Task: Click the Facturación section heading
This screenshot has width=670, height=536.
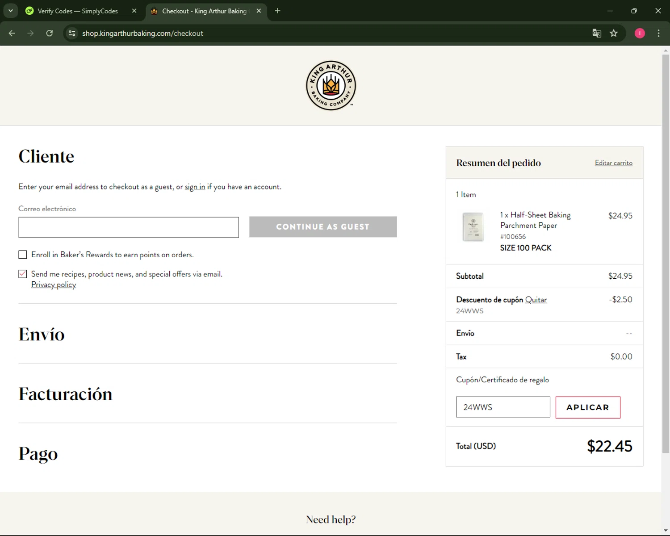Action: click(65, 394)
